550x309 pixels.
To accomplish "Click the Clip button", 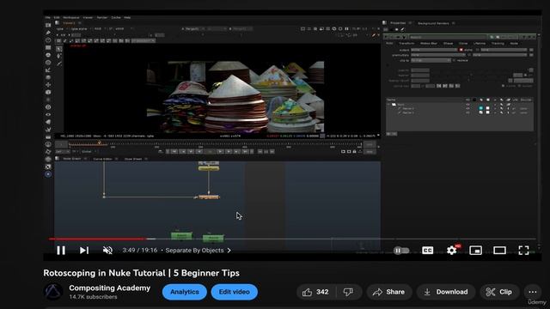I will pos(499,292).
